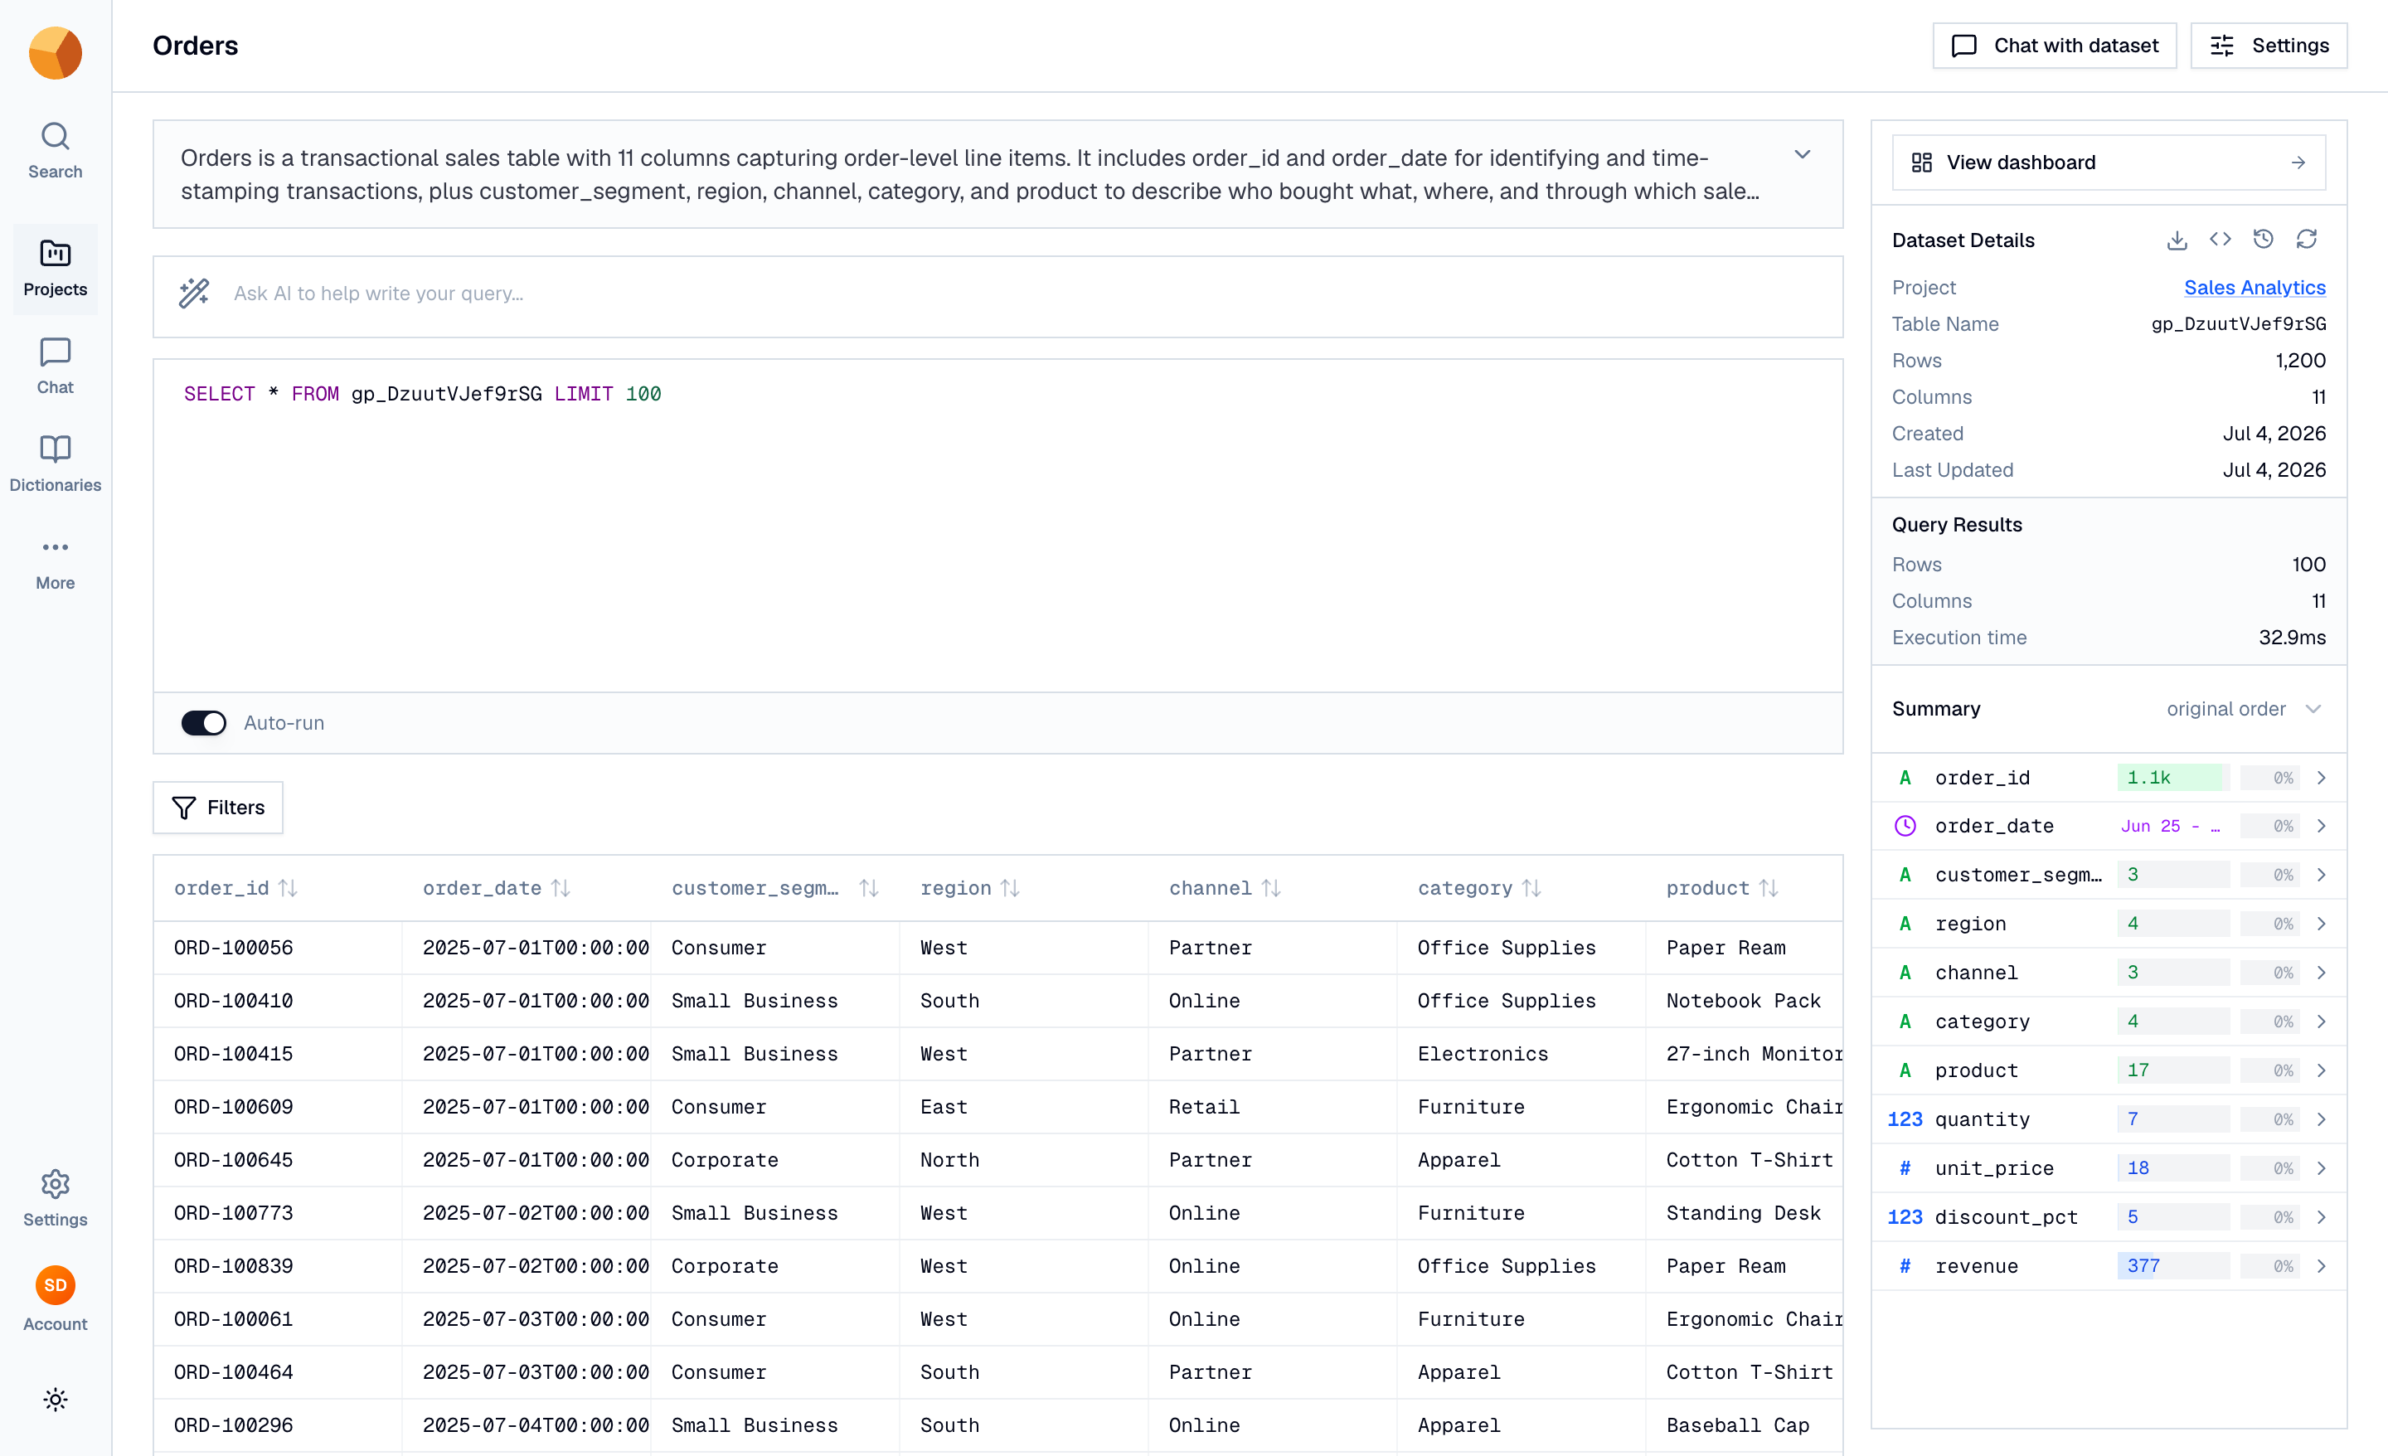Click the North region cell
The image size is (2388, 1456).
click(x=1023, y=1160)
